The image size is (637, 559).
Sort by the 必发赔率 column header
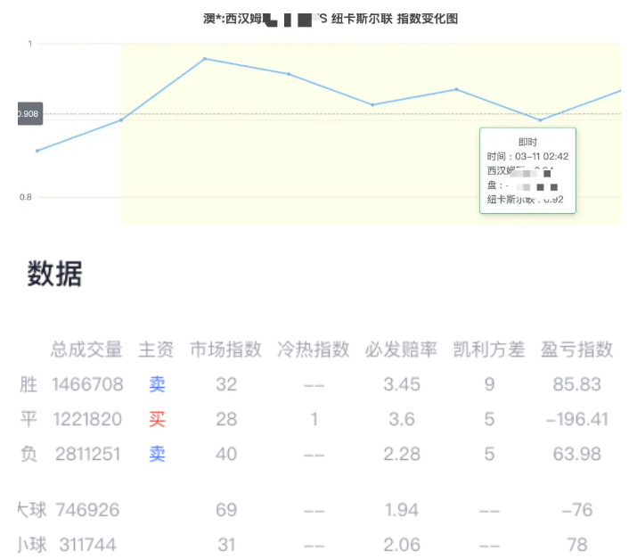point(401,349)
